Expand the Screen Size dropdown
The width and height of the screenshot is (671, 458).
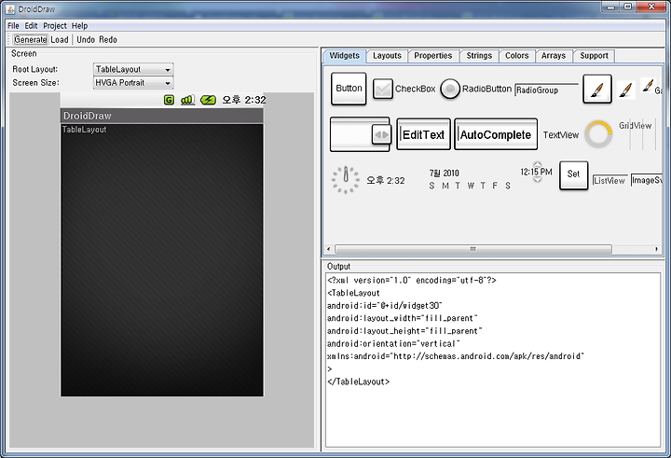pyautogui.click(x=133, y=83)
